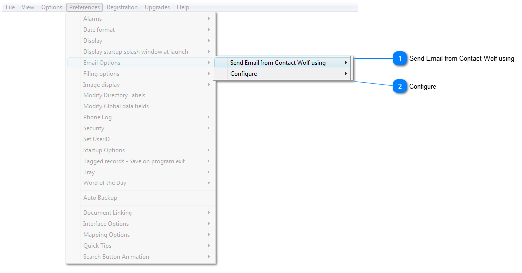Choose Send Email from Contact Wolf using

[282, 63]
